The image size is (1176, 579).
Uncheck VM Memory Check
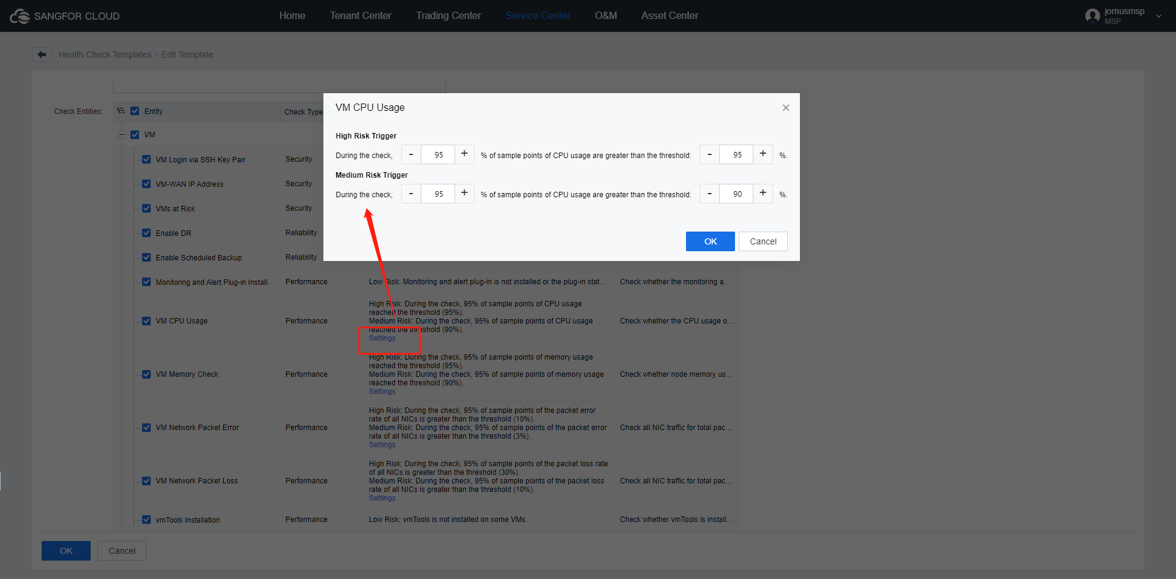pos(146,374)
